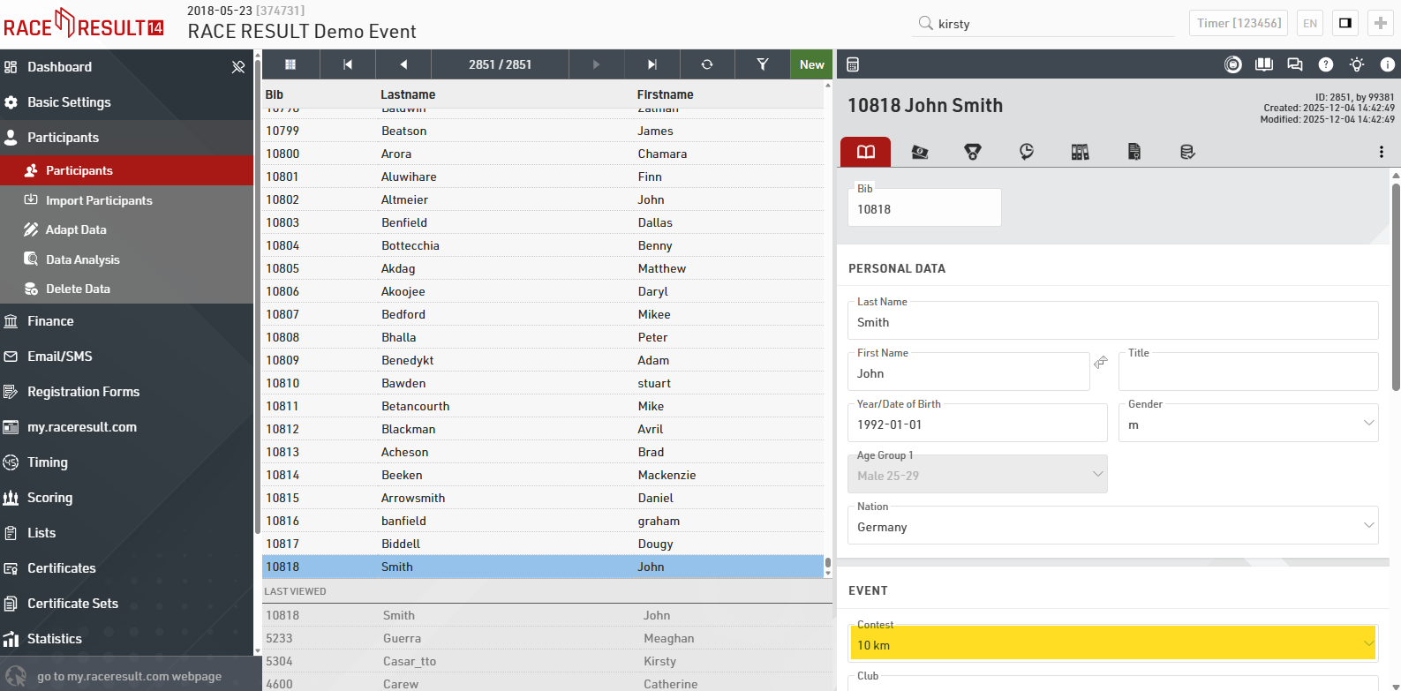
Task: Click the green New button
Action: click(x=811, y=64)
